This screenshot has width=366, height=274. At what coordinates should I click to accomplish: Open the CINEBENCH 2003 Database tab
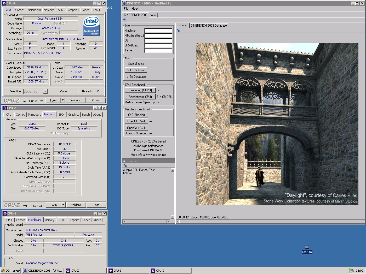coord(209,26)
